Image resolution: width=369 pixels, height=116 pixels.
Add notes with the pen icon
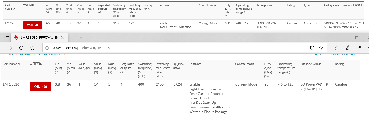click(x=348, y=48)
